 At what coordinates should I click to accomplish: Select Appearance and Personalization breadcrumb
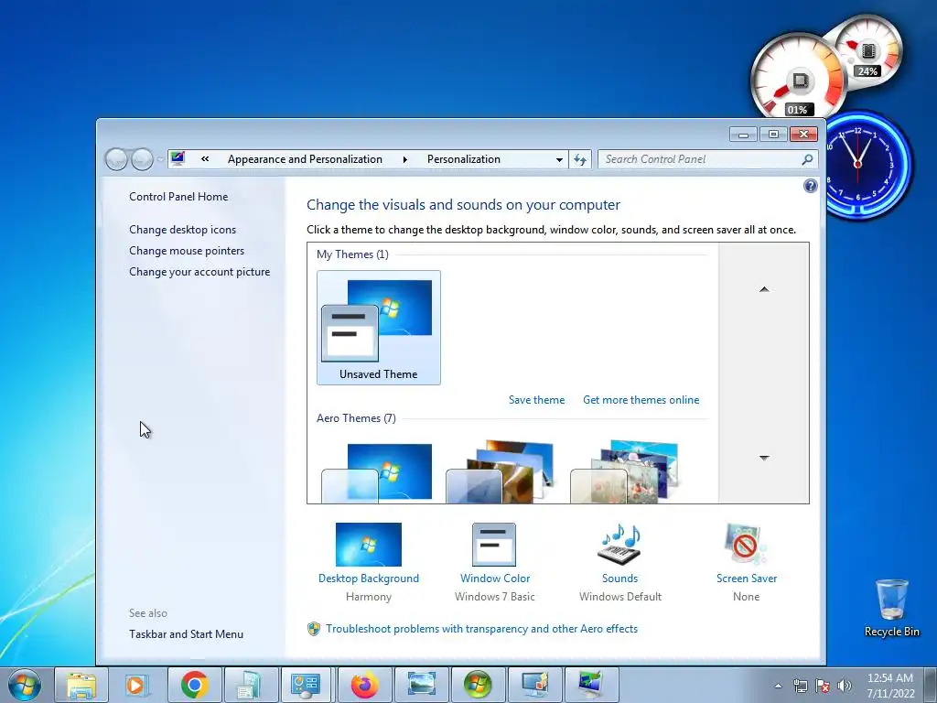[305, 159]
